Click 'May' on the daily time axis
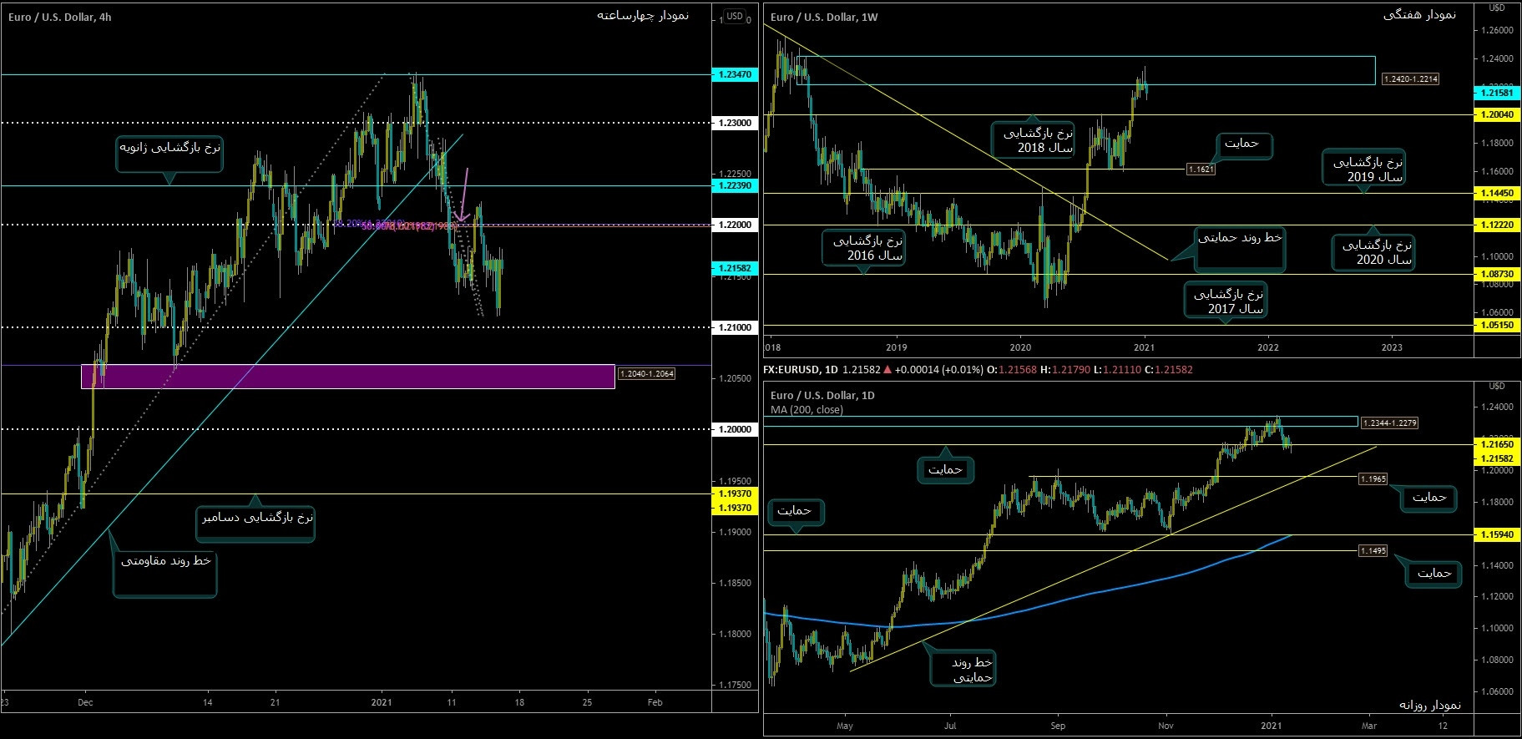This screenshot has width=1522, height=739. click(844, 726)
